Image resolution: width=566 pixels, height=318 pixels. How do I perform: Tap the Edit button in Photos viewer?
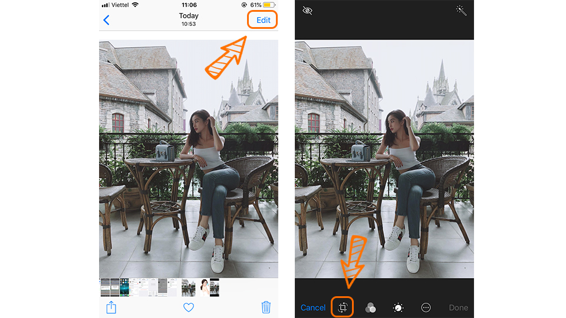263,20
